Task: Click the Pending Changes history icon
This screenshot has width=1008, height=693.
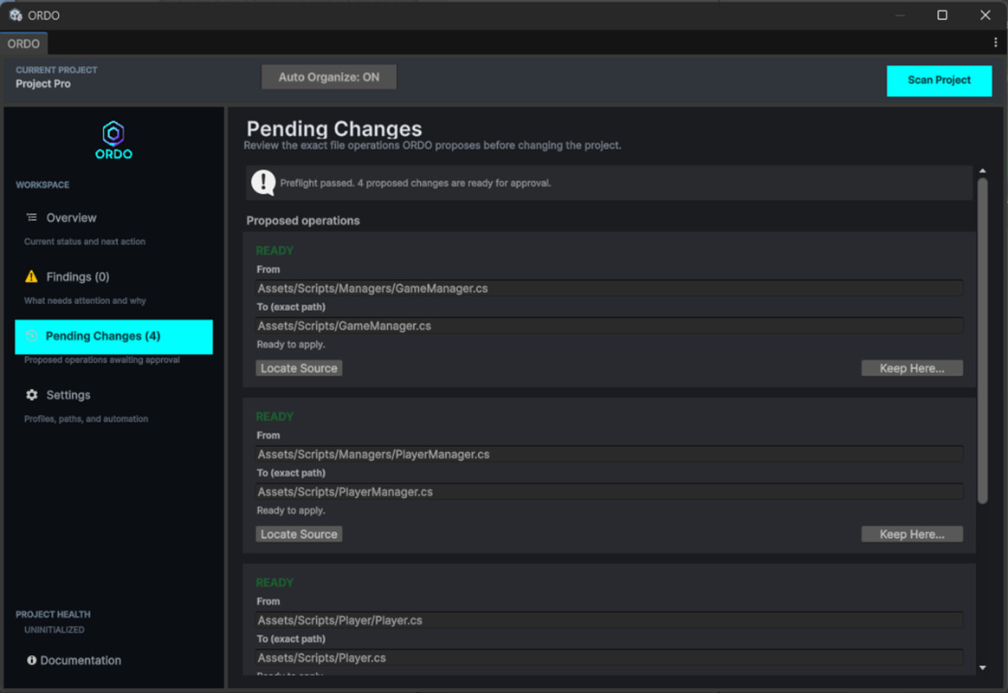Action: [x=31, y=335]
